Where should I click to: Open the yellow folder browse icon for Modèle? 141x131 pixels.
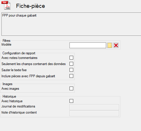(110, 45)
